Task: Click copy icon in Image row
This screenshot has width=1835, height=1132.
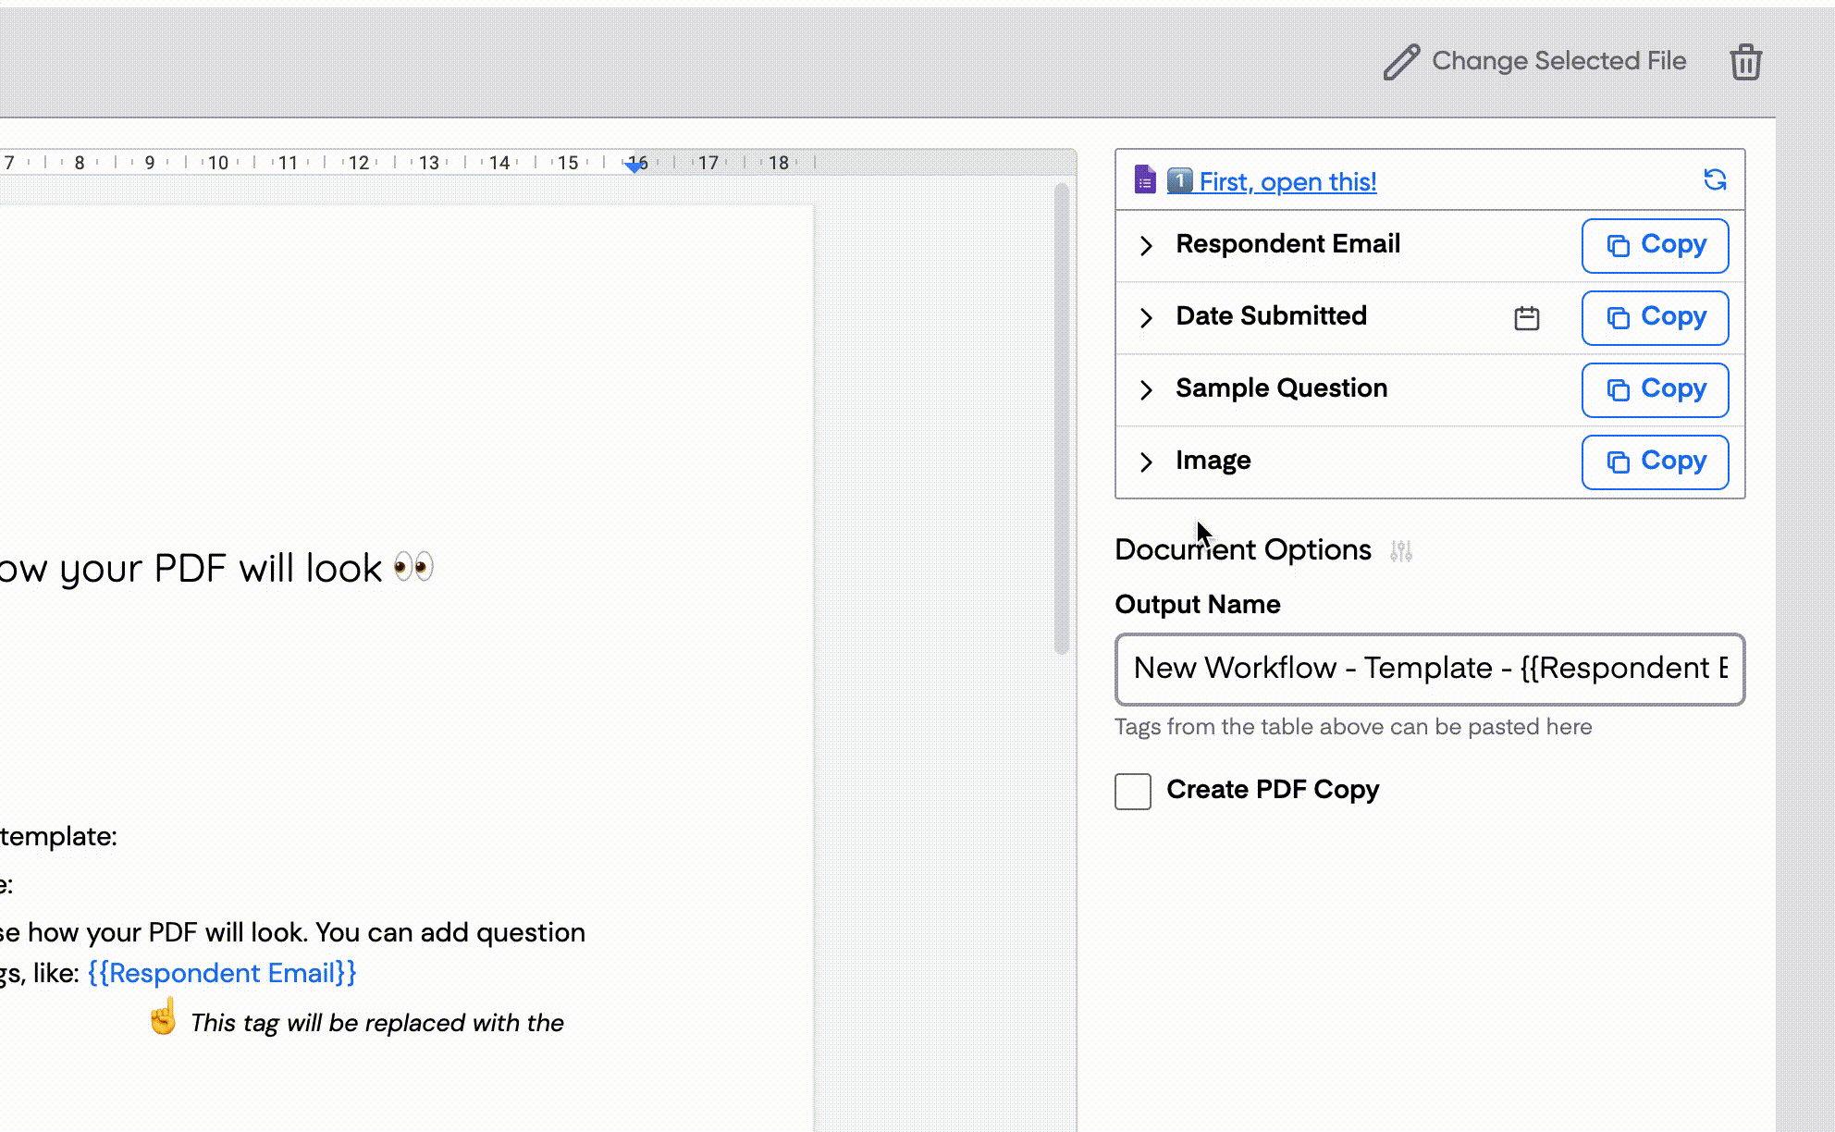Action: [1618, 462]
